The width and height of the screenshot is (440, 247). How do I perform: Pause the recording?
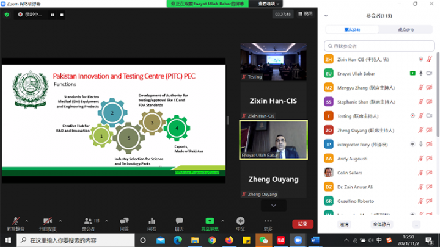coord(53,15)
